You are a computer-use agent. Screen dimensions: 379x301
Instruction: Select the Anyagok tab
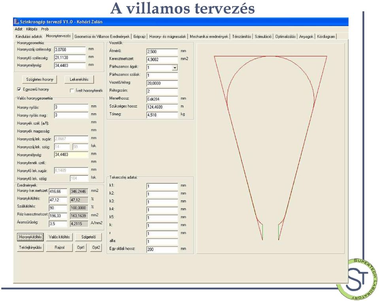pyautogui.click(x=306, y=36)
